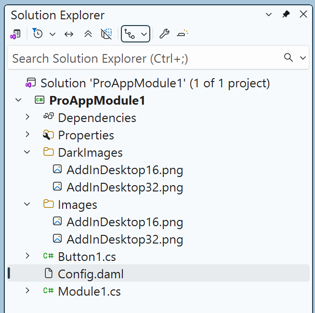The image size is (315, 313).
Task: Collapse the ProAppModule1 project node
Action: click(18, 100)
